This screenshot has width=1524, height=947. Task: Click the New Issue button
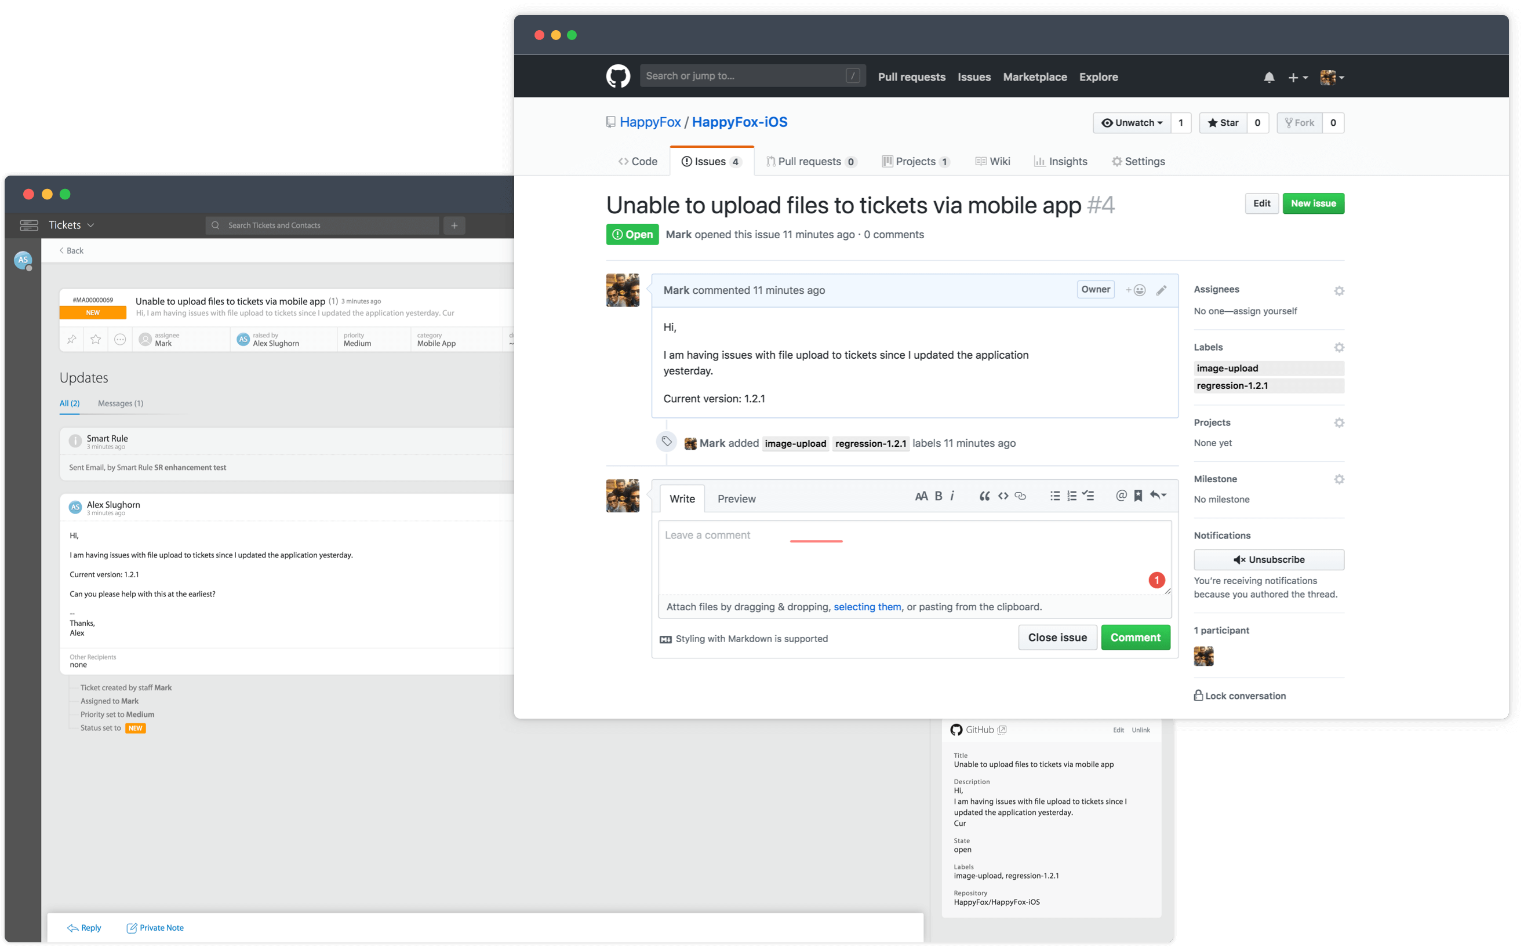[x=1314, y=203]
